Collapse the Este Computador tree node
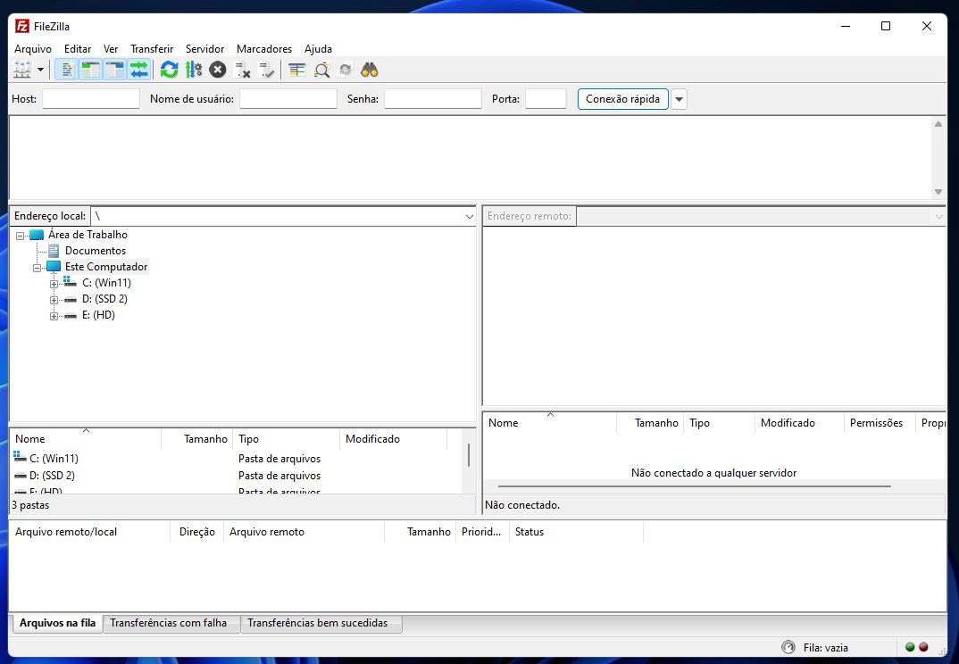This screenshot has height=664, width=959. (x=37, y=268)
